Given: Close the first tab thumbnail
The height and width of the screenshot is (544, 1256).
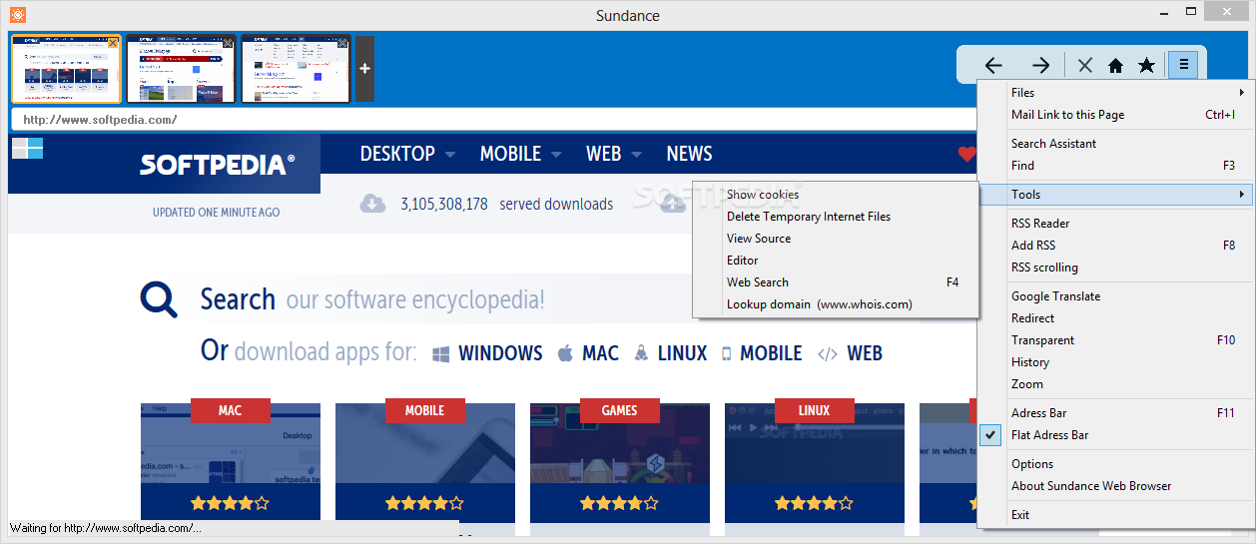Looking at the screenshot, I should [113, 42].
